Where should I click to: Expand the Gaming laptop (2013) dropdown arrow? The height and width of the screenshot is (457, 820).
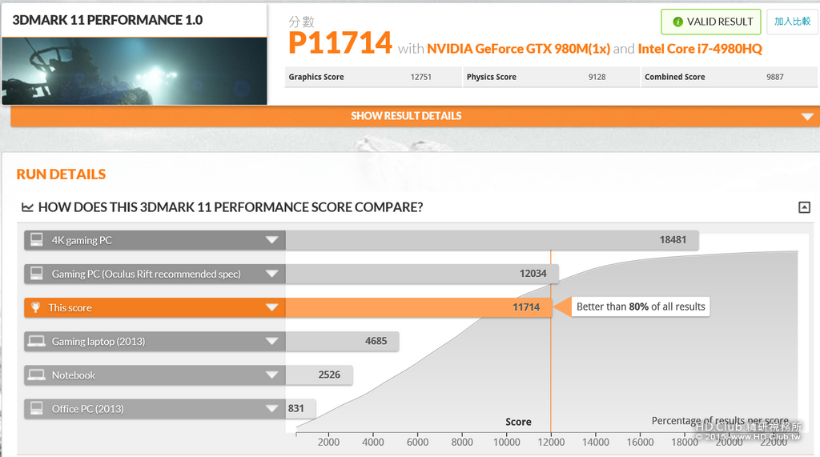(x=272, y=341)
